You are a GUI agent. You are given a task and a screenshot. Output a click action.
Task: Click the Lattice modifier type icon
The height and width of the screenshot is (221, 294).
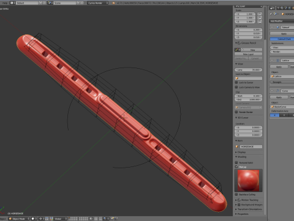click(277, 60)
